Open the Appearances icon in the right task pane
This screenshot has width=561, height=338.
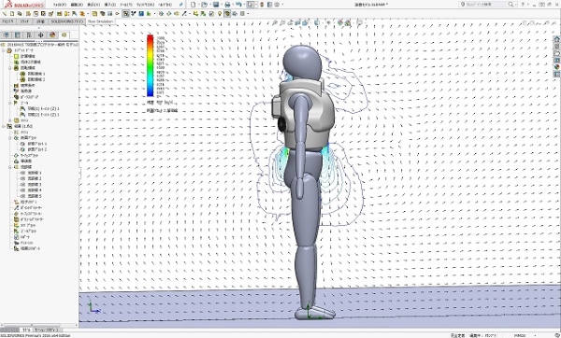click(556, 67)
